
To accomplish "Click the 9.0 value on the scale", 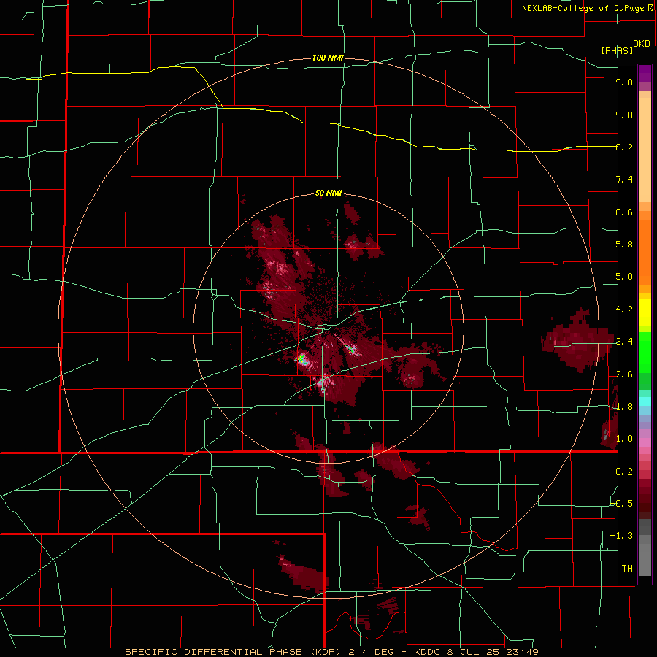I will pos(624,115).
